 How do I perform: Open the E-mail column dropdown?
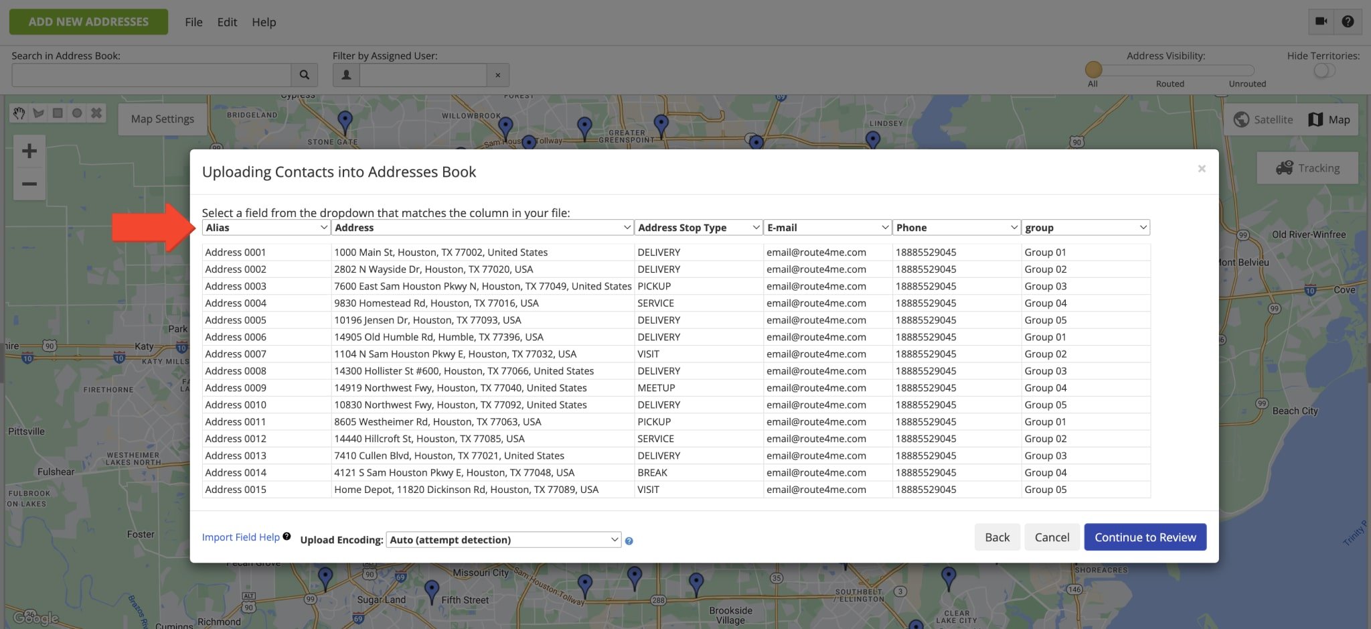click(x=827, y=228)
